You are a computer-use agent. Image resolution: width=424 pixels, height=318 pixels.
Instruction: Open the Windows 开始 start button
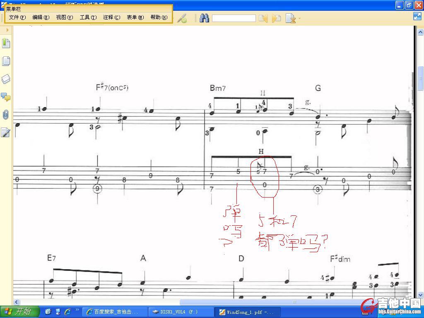coord(19,312)
